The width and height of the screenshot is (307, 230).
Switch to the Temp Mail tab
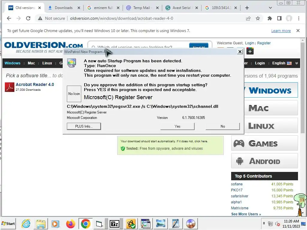142,8
